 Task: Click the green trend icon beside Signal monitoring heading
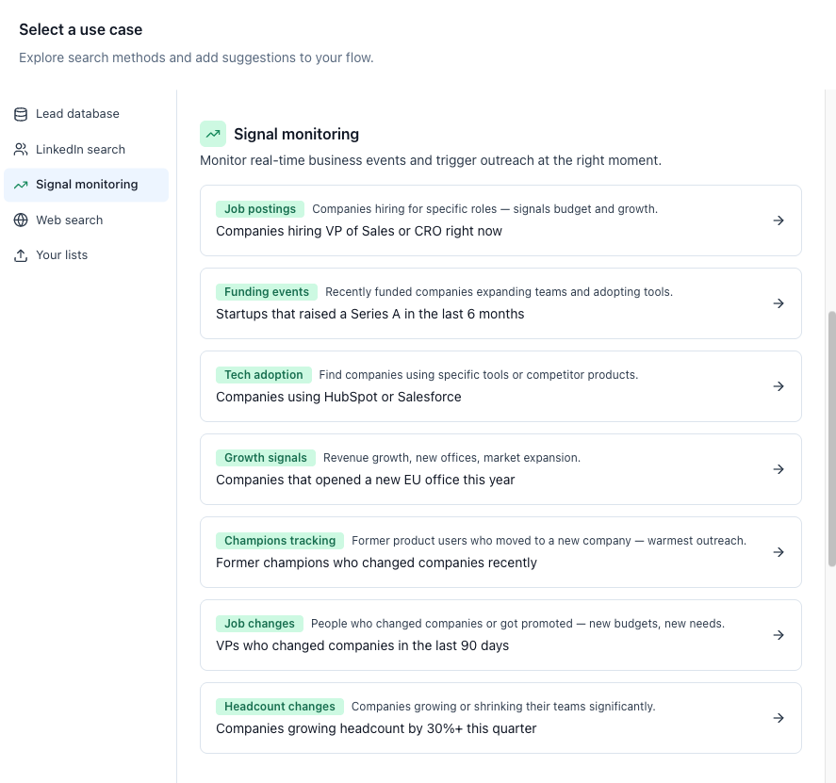tap(213, 134)
